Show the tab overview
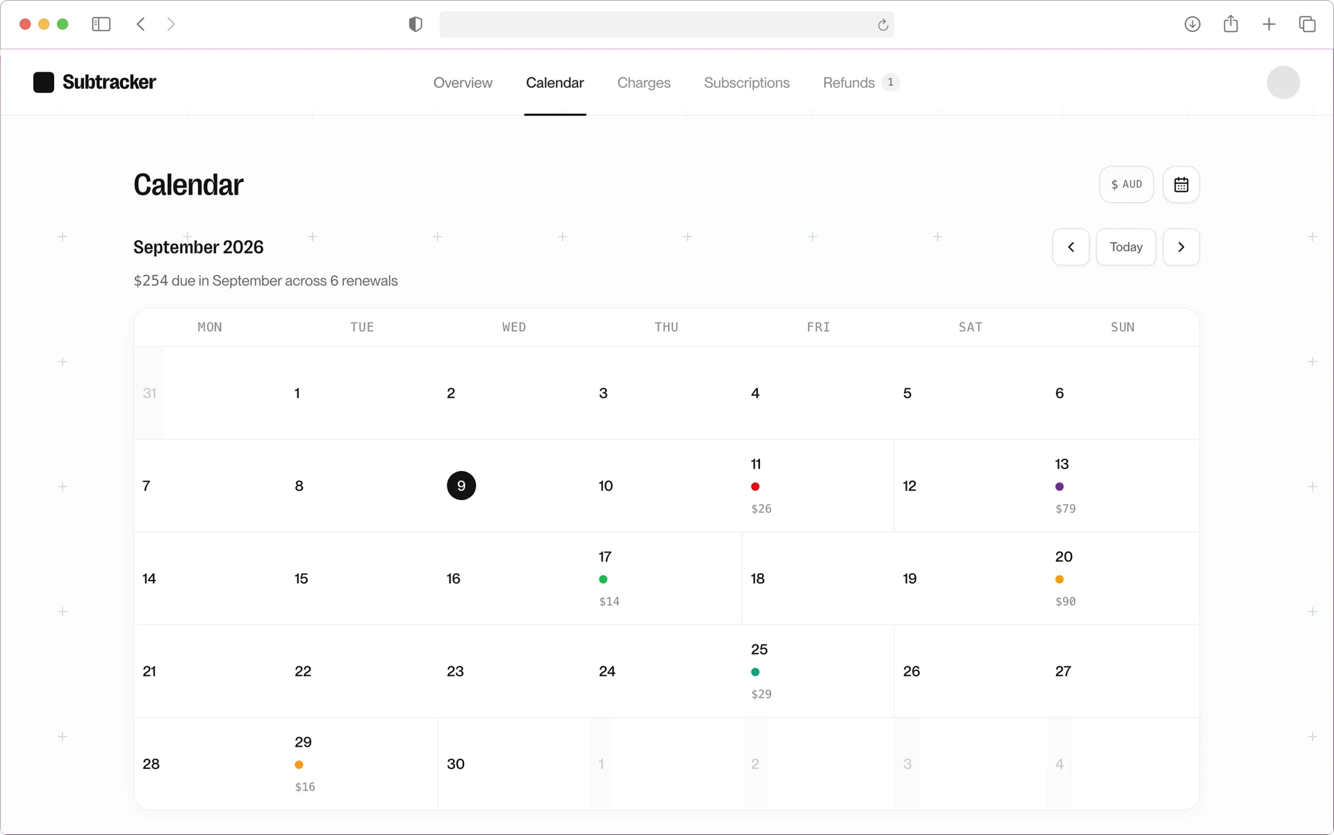The width and height of the screenshot is (1334, 835). [x=1307, y=24]
